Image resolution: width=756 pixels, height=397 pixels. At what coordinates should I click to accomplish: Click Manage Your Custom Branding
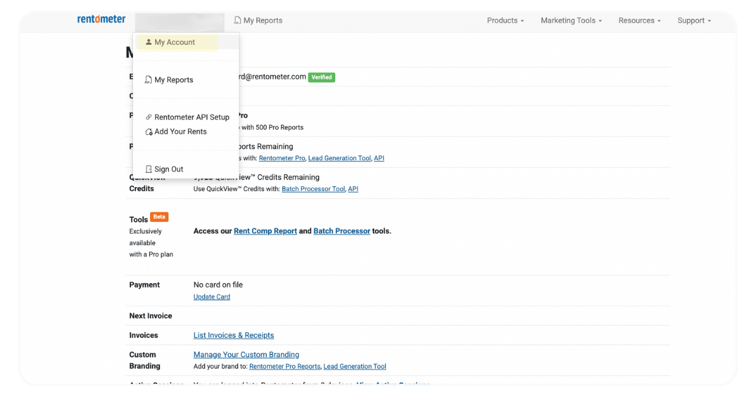(x=246, y=355)
